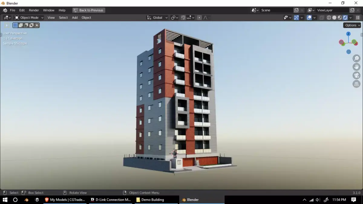
Task: Switch to wireframe viewport shading
Action: click(329, 18)
